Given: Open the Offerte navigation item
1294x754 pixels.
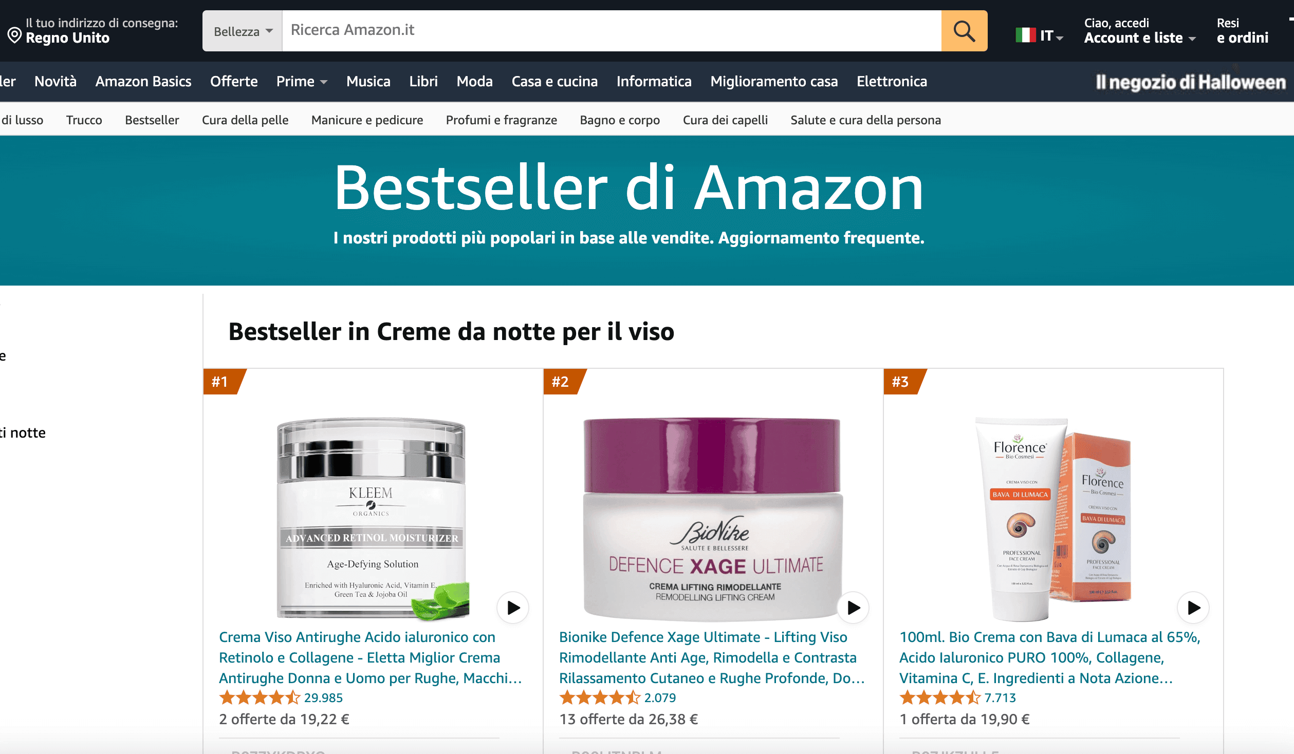Looking at the screenshot, I should pyautogui.click(x=234, y=81).
